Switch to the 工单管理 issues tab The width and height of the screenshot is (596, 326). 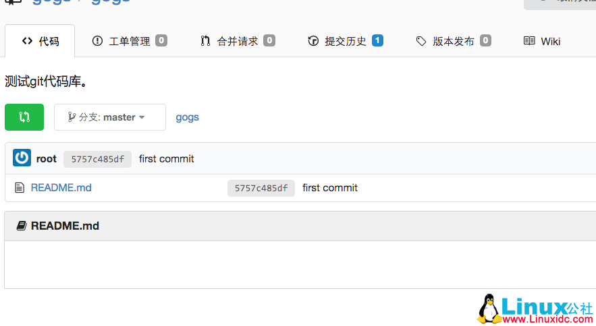(129, 41)
